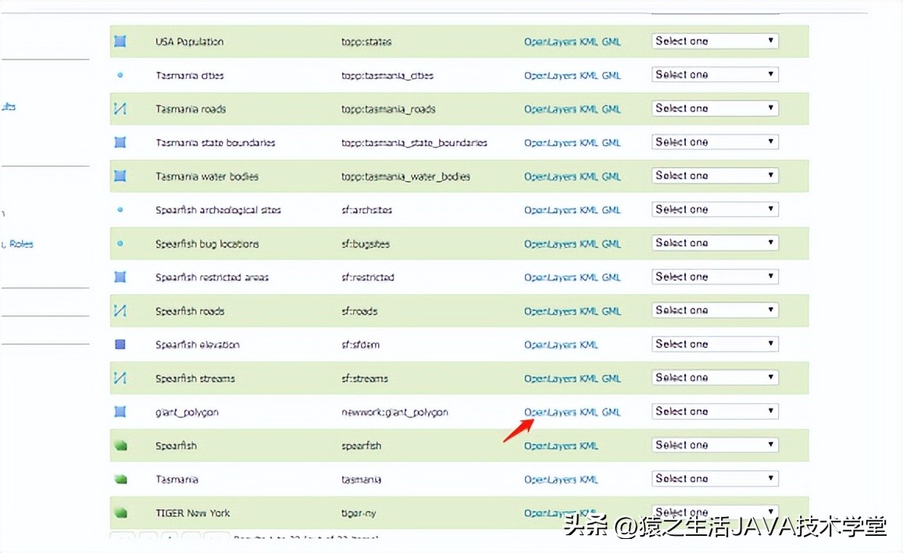Open KML link for giant_polygon
The image size is (903, 553).
coord(588,412)
